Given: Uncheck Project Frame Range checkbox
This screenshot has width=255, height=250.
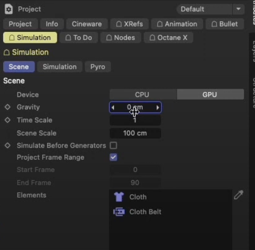Looking at the screenshot, I should pos(113,157).
